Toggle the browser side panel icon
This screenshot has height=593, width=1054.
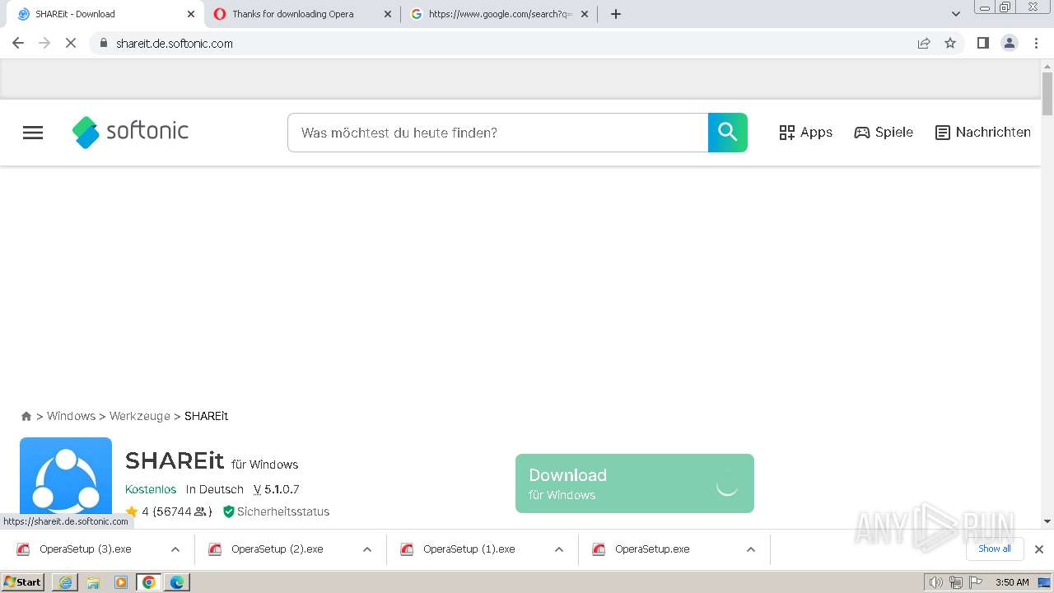click(982, 43)
